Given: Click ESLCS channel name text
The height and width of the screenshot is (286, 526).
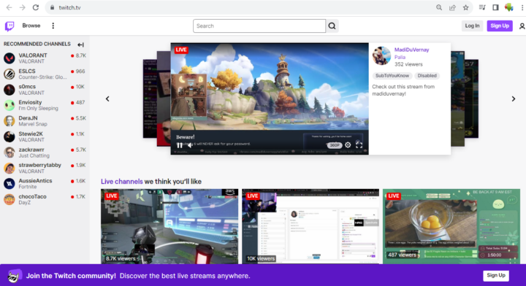Looking at the screenshot, I should coord(27,71).
